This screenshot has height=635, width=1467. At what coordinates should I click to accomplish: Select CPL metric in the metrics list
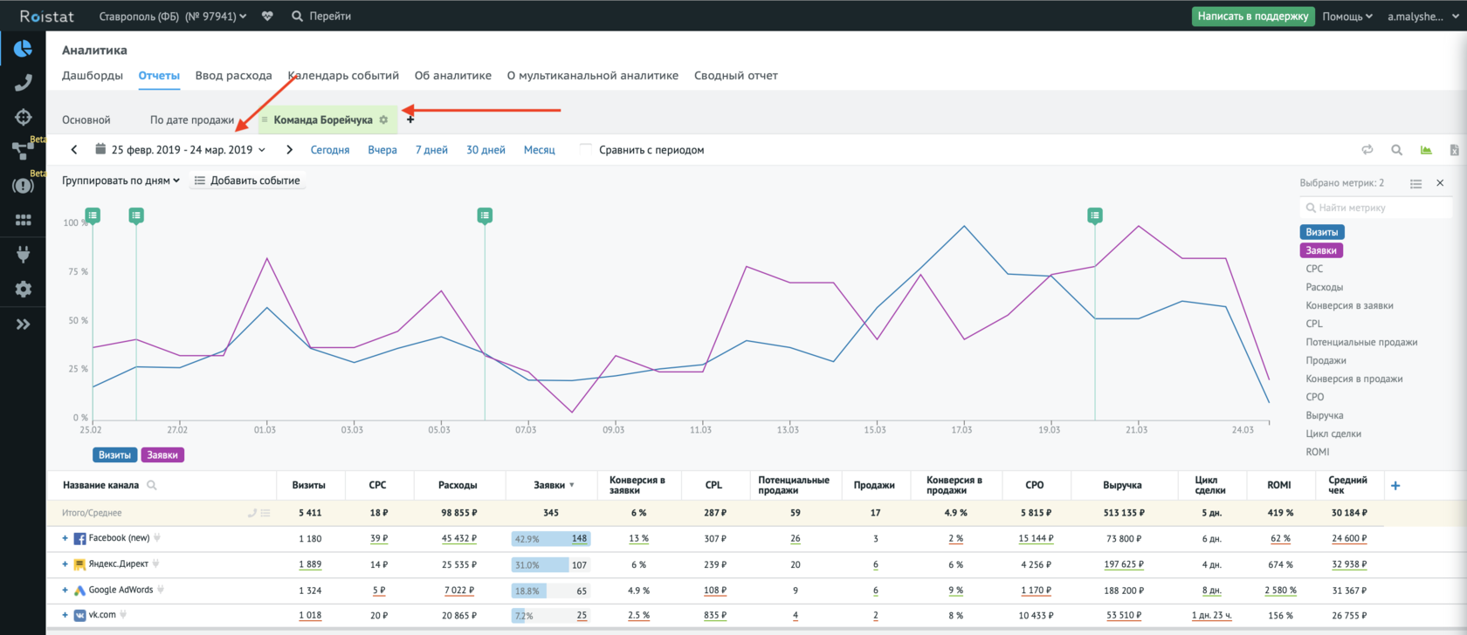pyautogui.click(x=1314, y=324)
